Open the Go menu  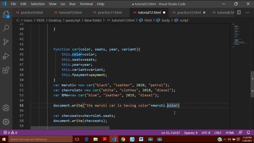[63, 4]
